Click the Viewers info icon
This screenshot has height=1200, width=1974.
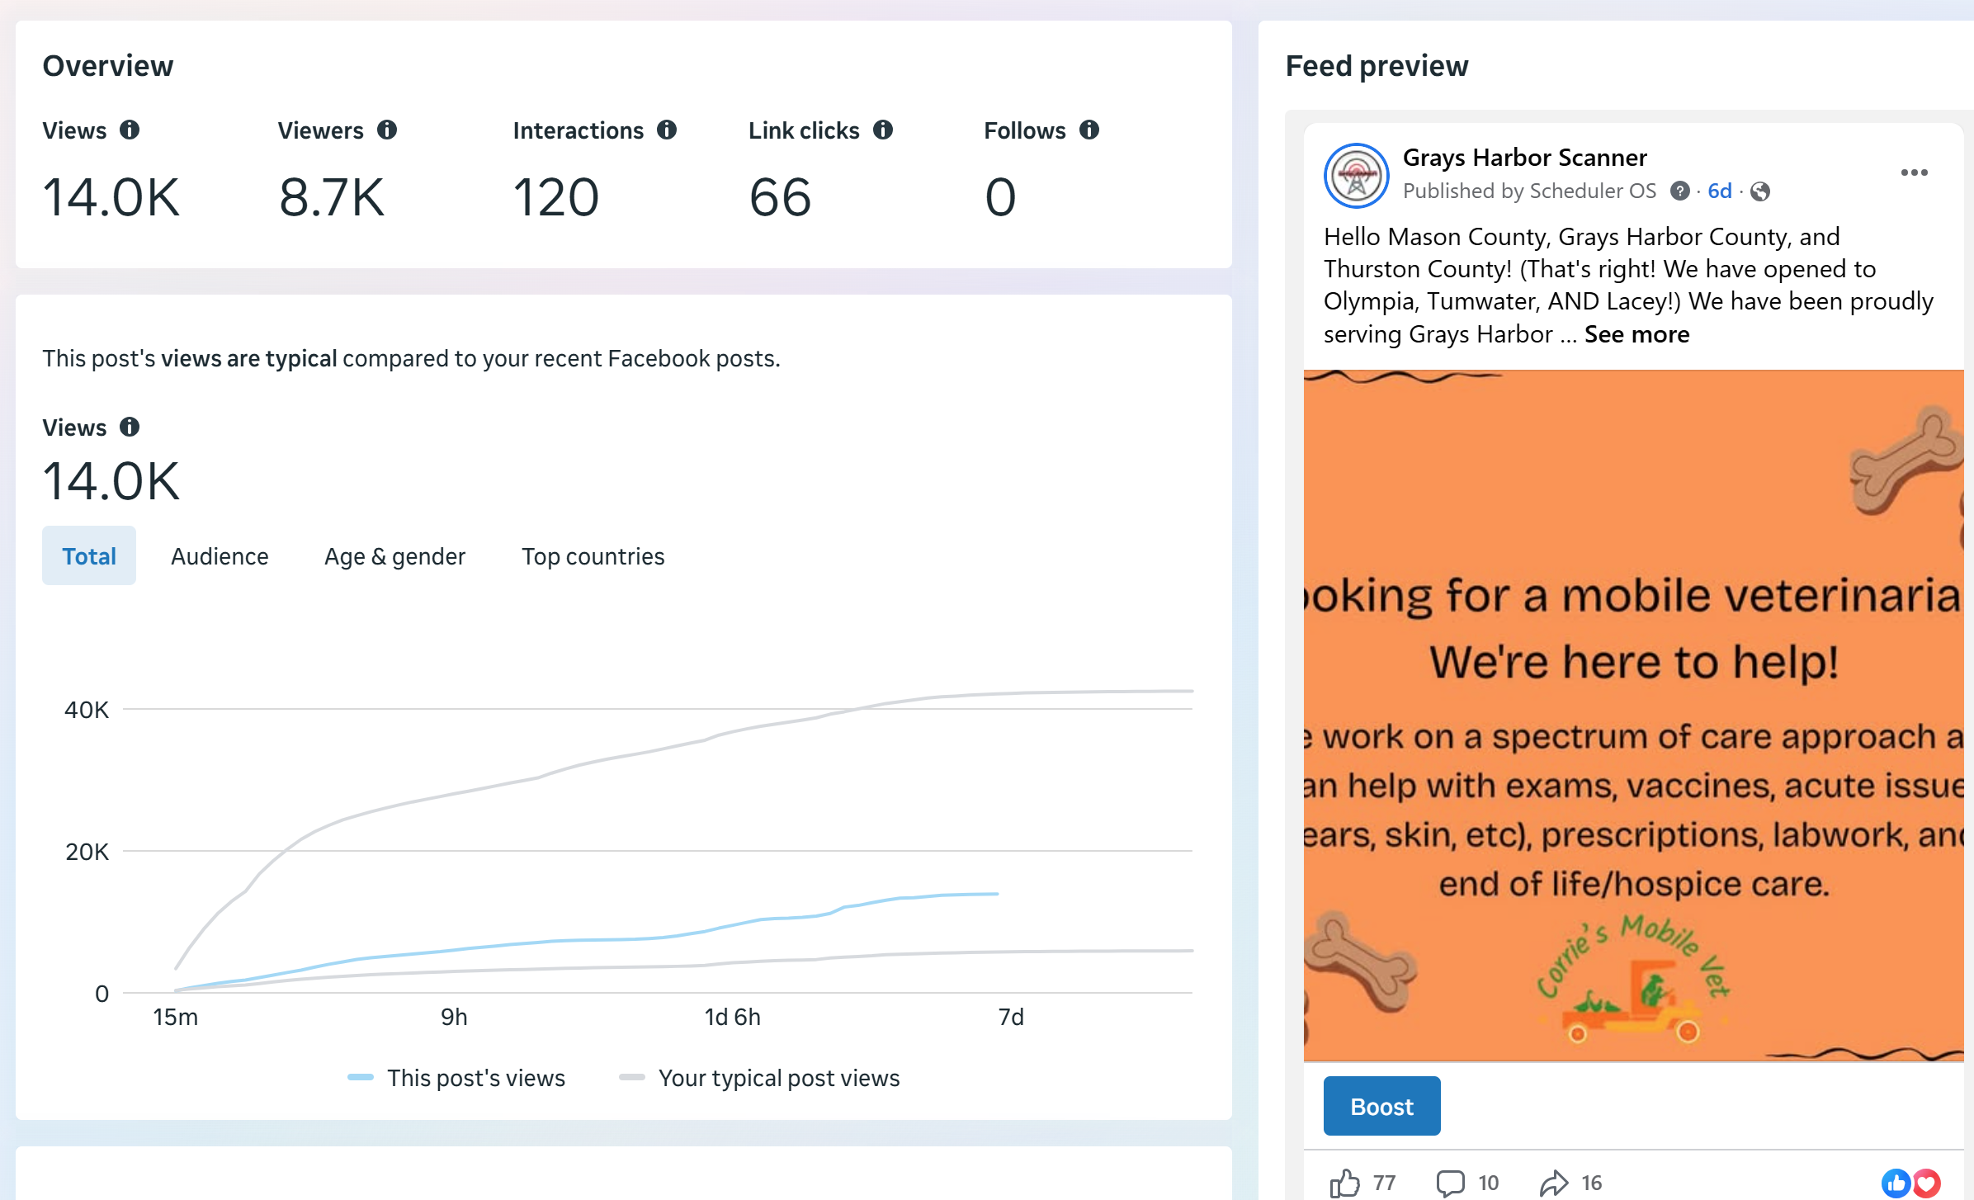pos(387,130)
